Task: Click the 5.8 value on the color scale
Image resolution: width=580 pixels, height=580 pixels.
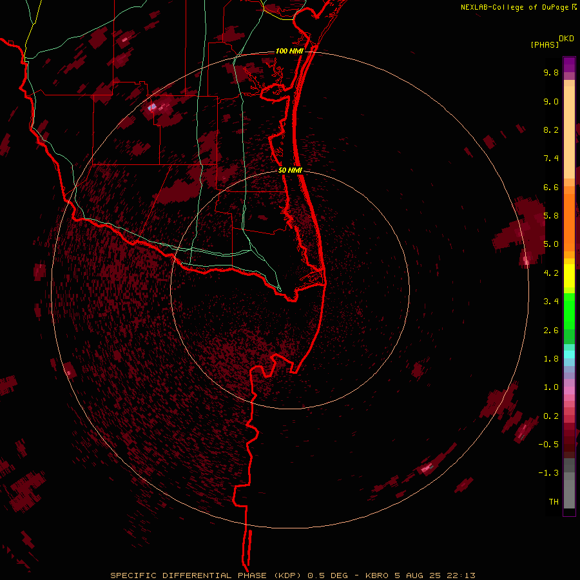Action: click(551, 216)
